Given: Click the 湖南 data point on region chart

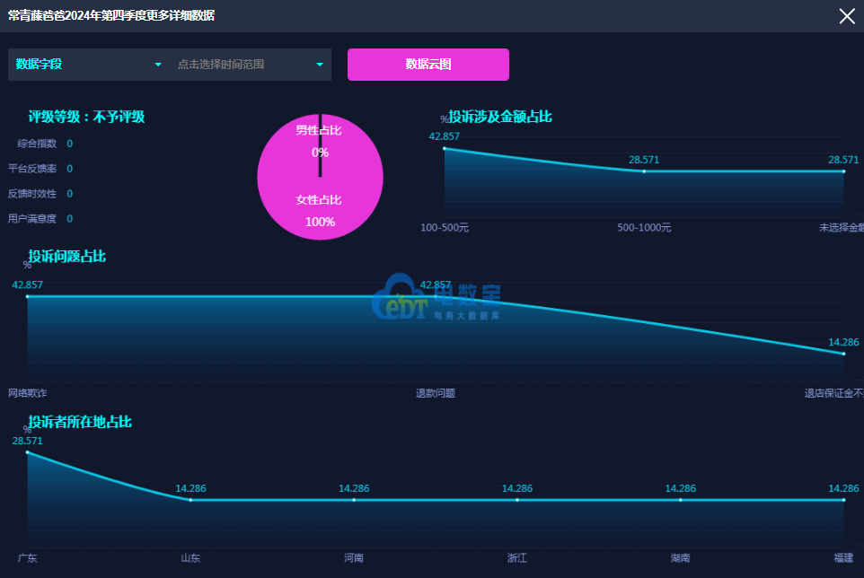Looking at the screenshot, I should tap(681, 500).
